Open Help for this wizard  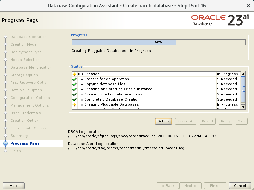[14, 186]
